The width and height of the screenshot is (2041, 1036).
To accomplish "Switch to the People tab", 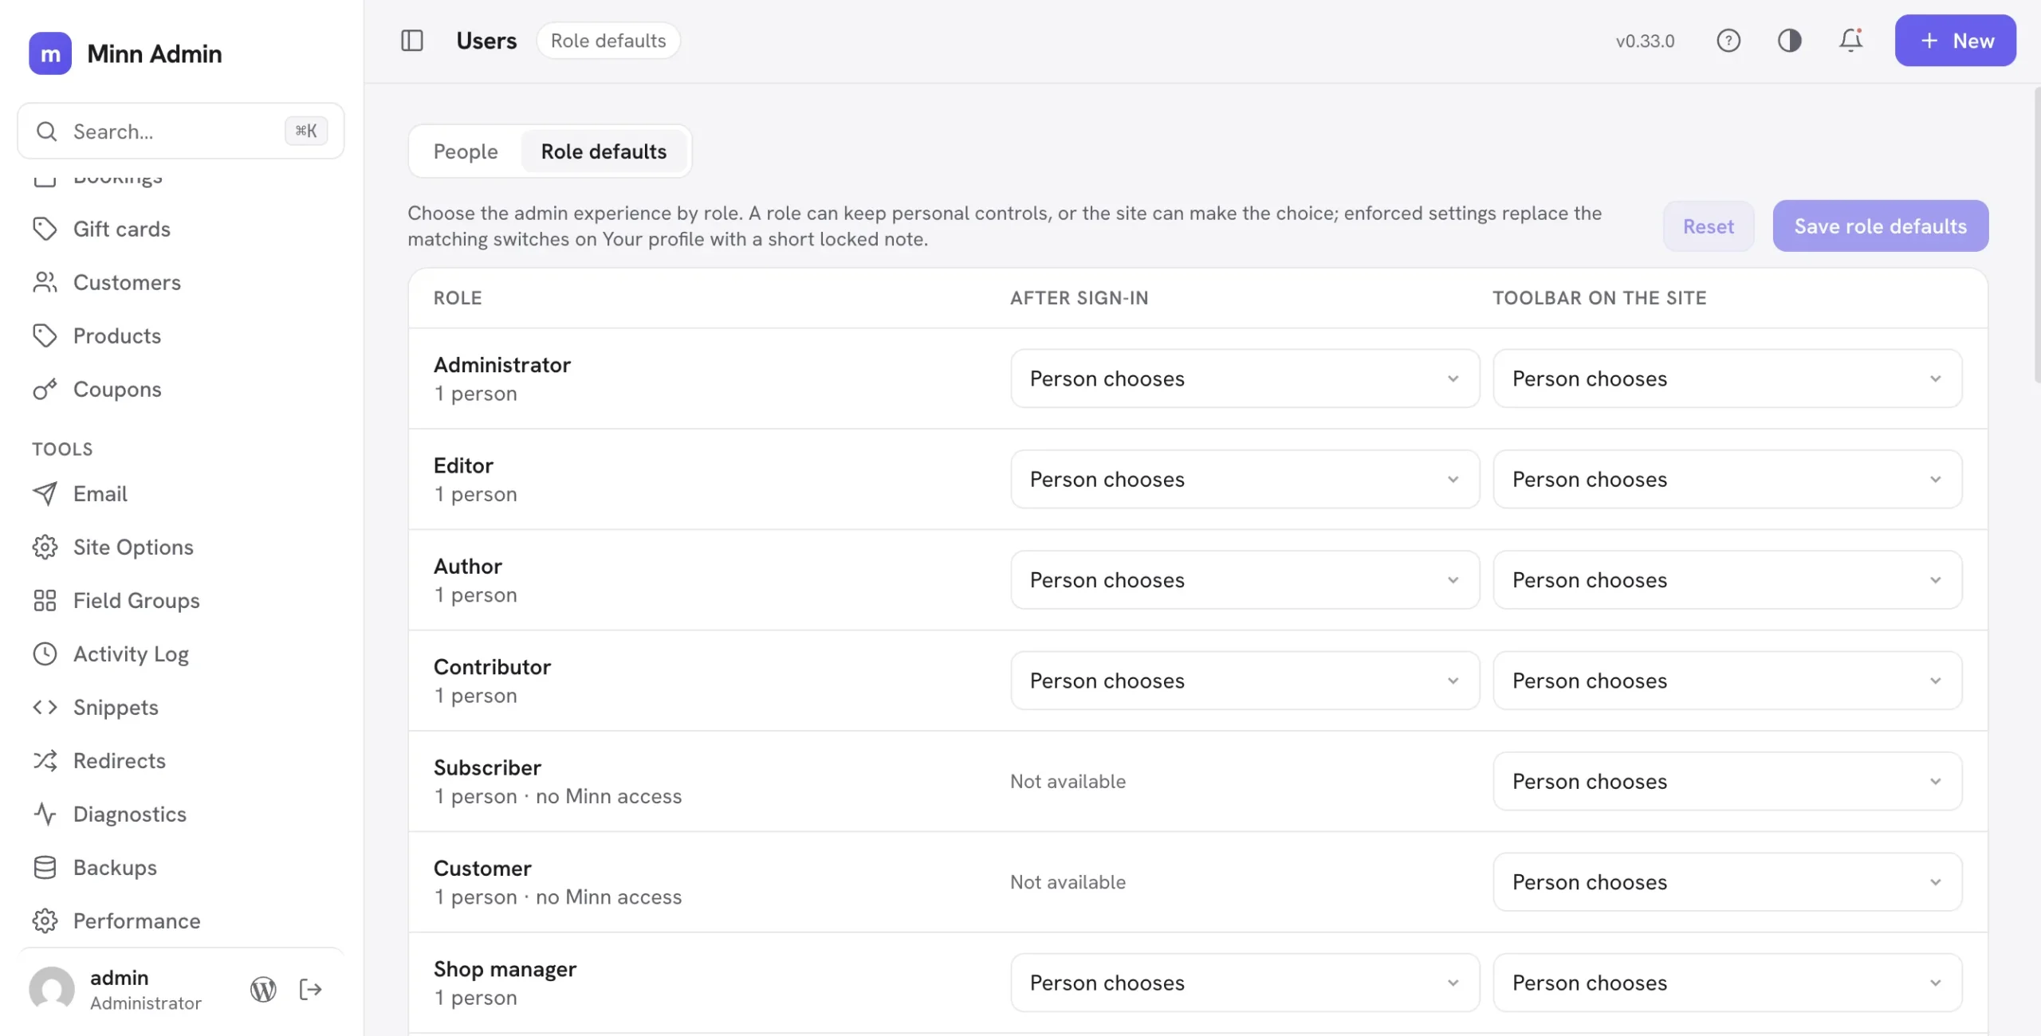I will pos(466,151).
